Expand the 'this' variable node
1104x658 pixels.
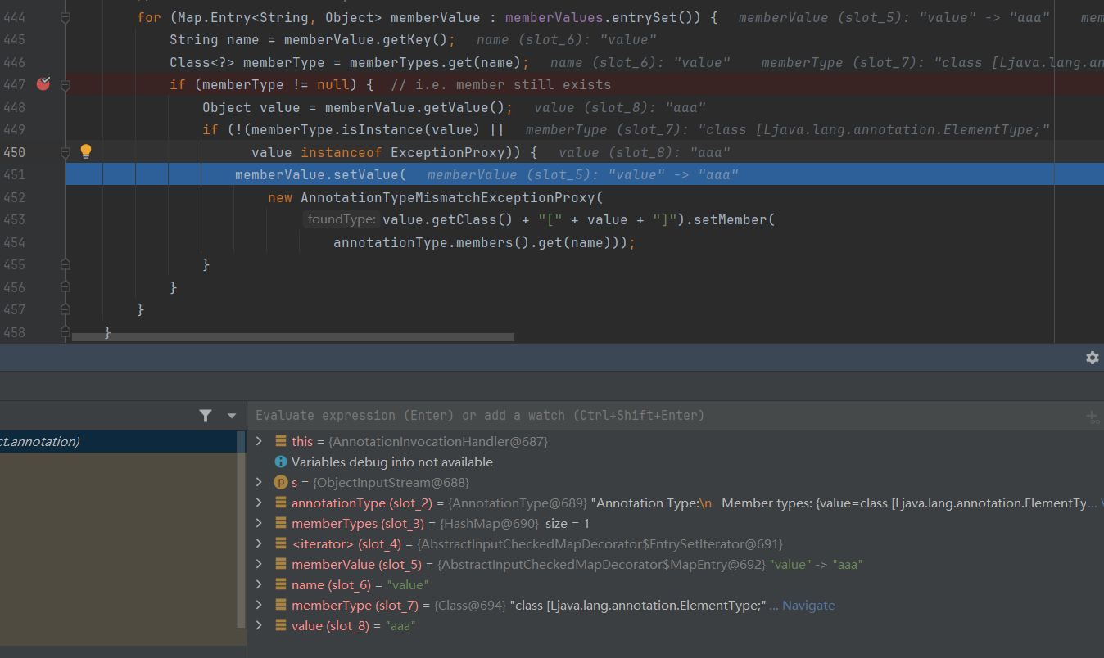pyautogui.click(x=260, y=441)
